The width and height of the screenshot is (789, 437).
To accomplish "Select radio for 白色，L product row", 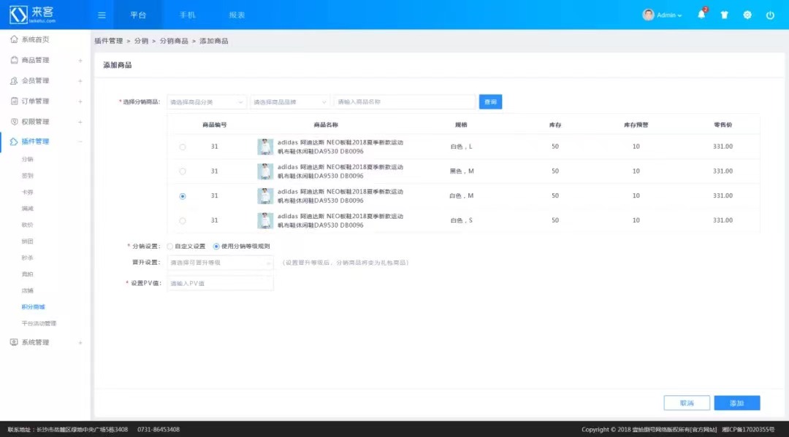I will click(x=183, y=147).
